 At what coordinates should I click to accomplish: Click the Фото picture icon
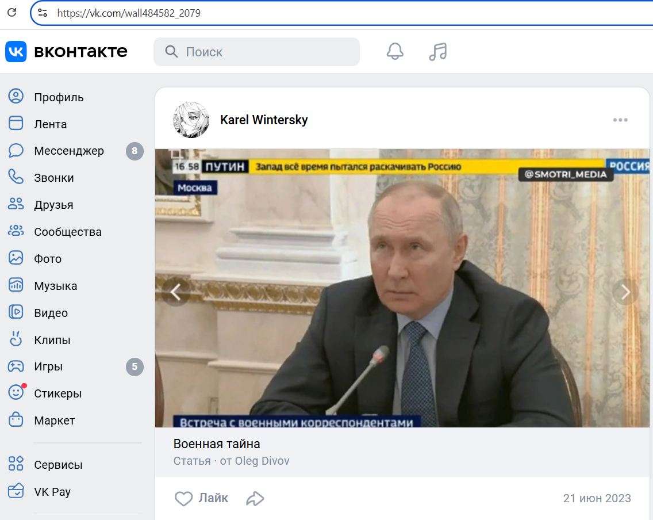16,258
